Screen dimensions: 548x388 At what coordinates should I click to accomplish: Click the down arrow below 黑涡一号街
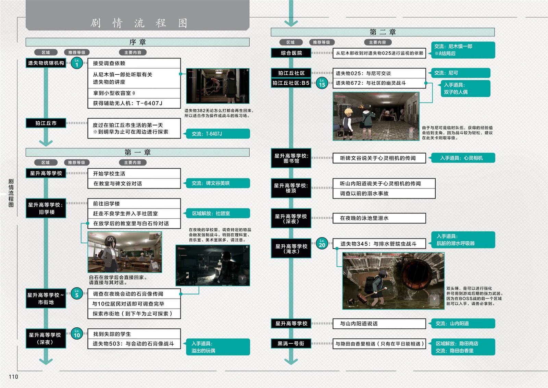click(291, 360)
